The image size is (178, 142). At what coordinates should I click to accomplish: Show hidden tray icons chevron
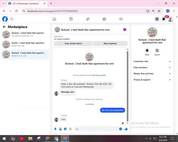click(x=147, y=138)
